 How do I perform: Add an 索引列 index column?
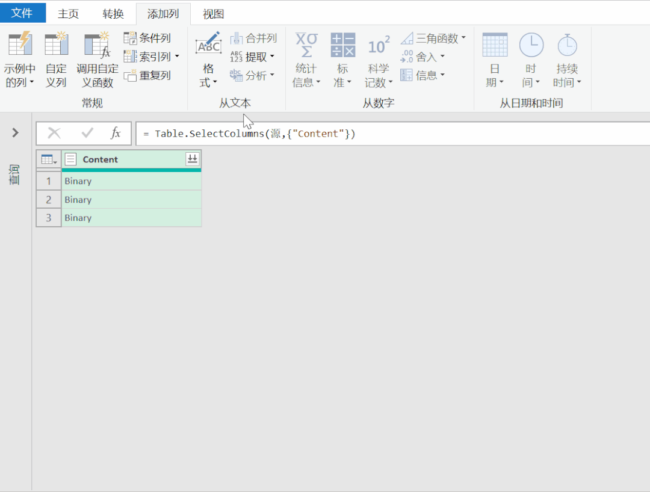[x=147, y=57]
